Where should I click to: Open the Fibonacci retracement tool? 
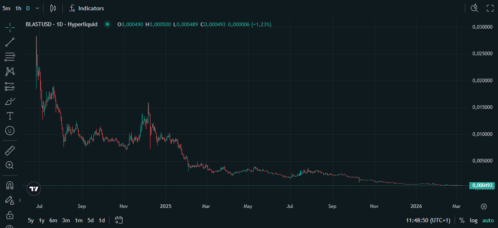pos(10,57)
